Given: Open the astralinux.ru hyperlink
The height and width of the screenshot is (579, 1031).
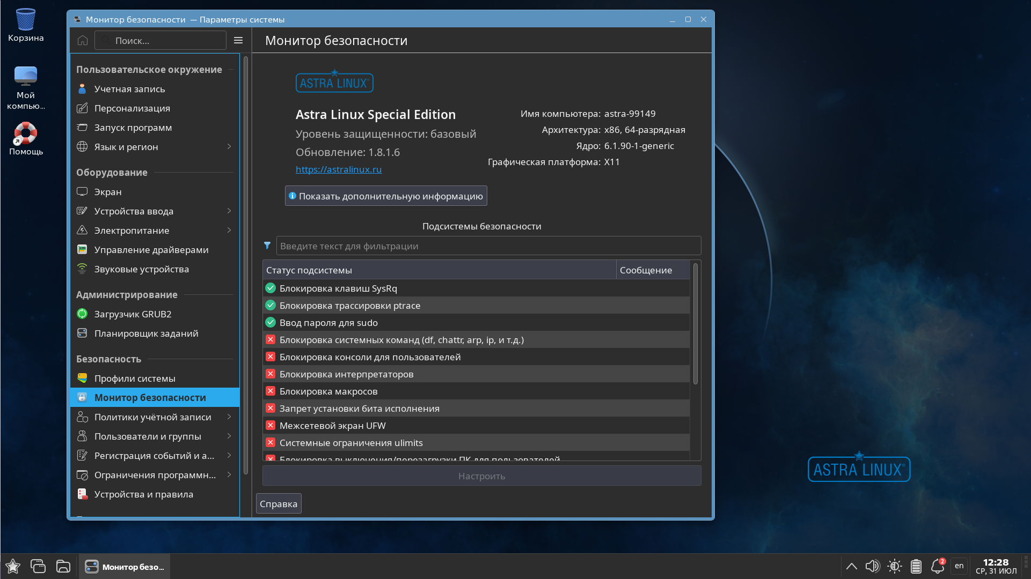Looking at the screenshot, I should coord(338,169).
